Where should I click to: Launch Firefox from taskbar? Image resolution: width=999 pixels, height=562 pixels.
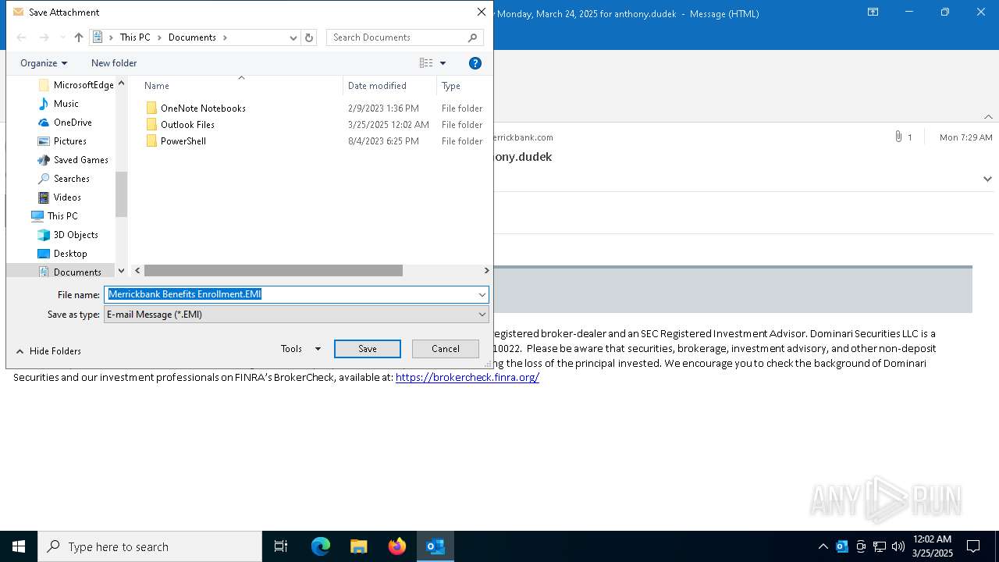(397, 546)
